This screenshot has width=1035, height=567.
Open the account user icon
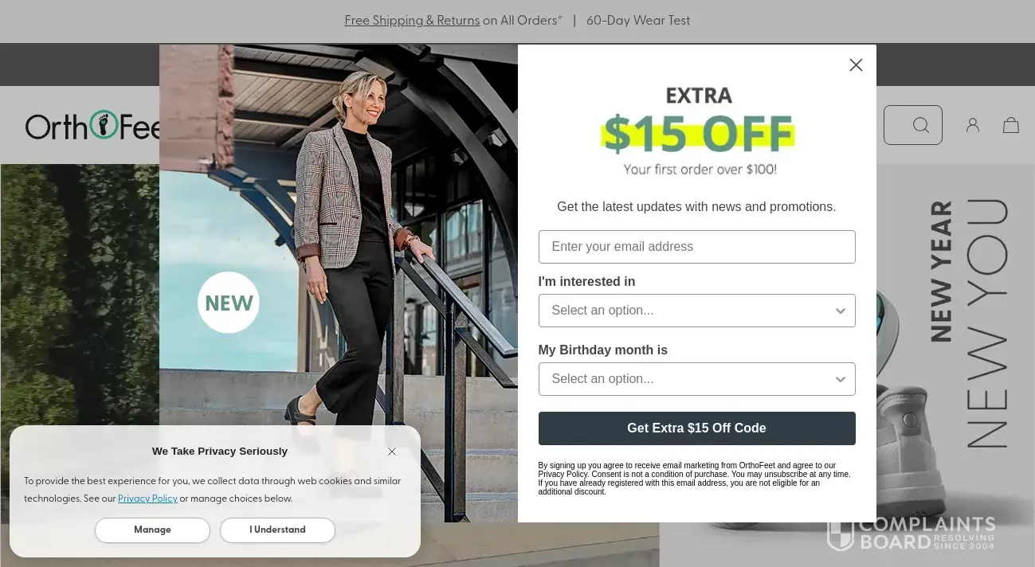pos(973,125)
